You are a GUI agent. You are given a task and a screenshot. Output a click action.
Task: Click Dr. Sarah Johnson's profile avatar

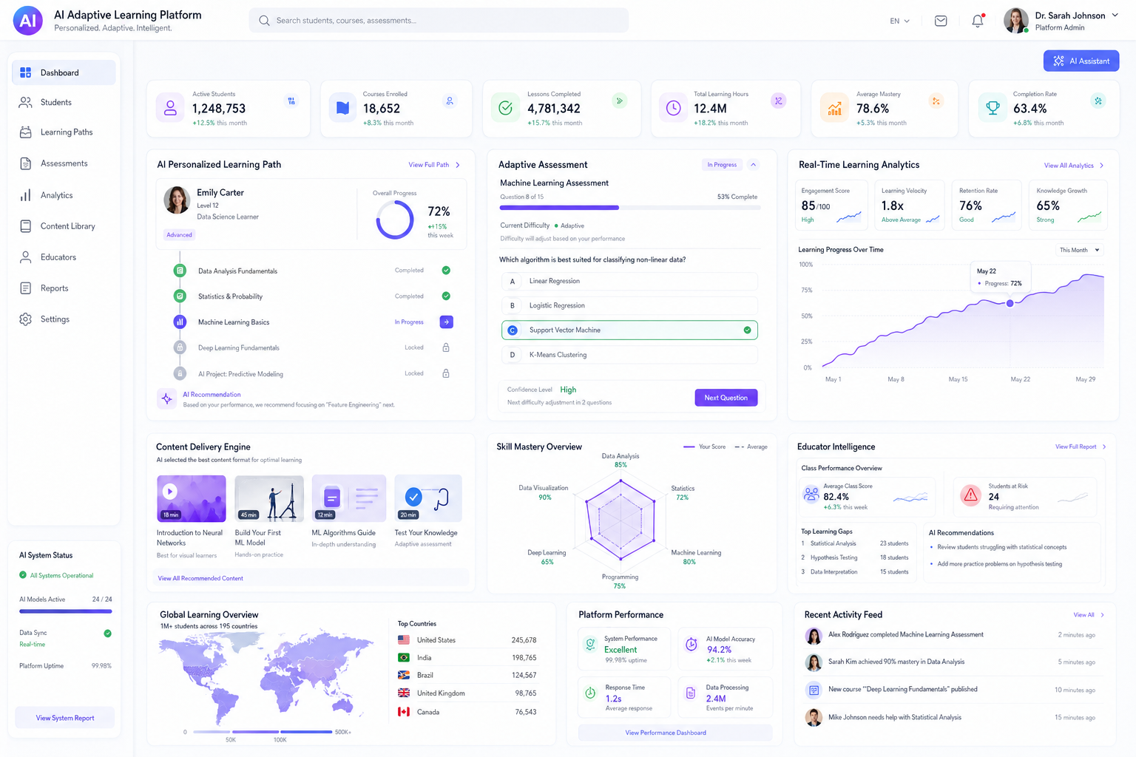(x=1016, y=21)
